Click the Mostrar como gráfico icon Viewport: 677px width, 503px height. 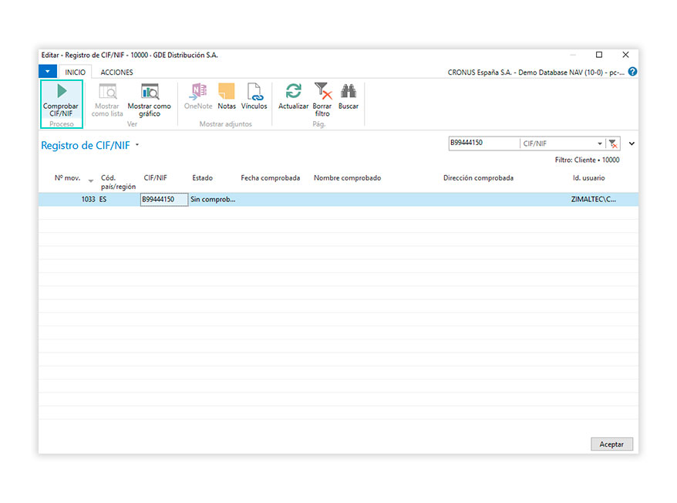[x=149, y=93]
